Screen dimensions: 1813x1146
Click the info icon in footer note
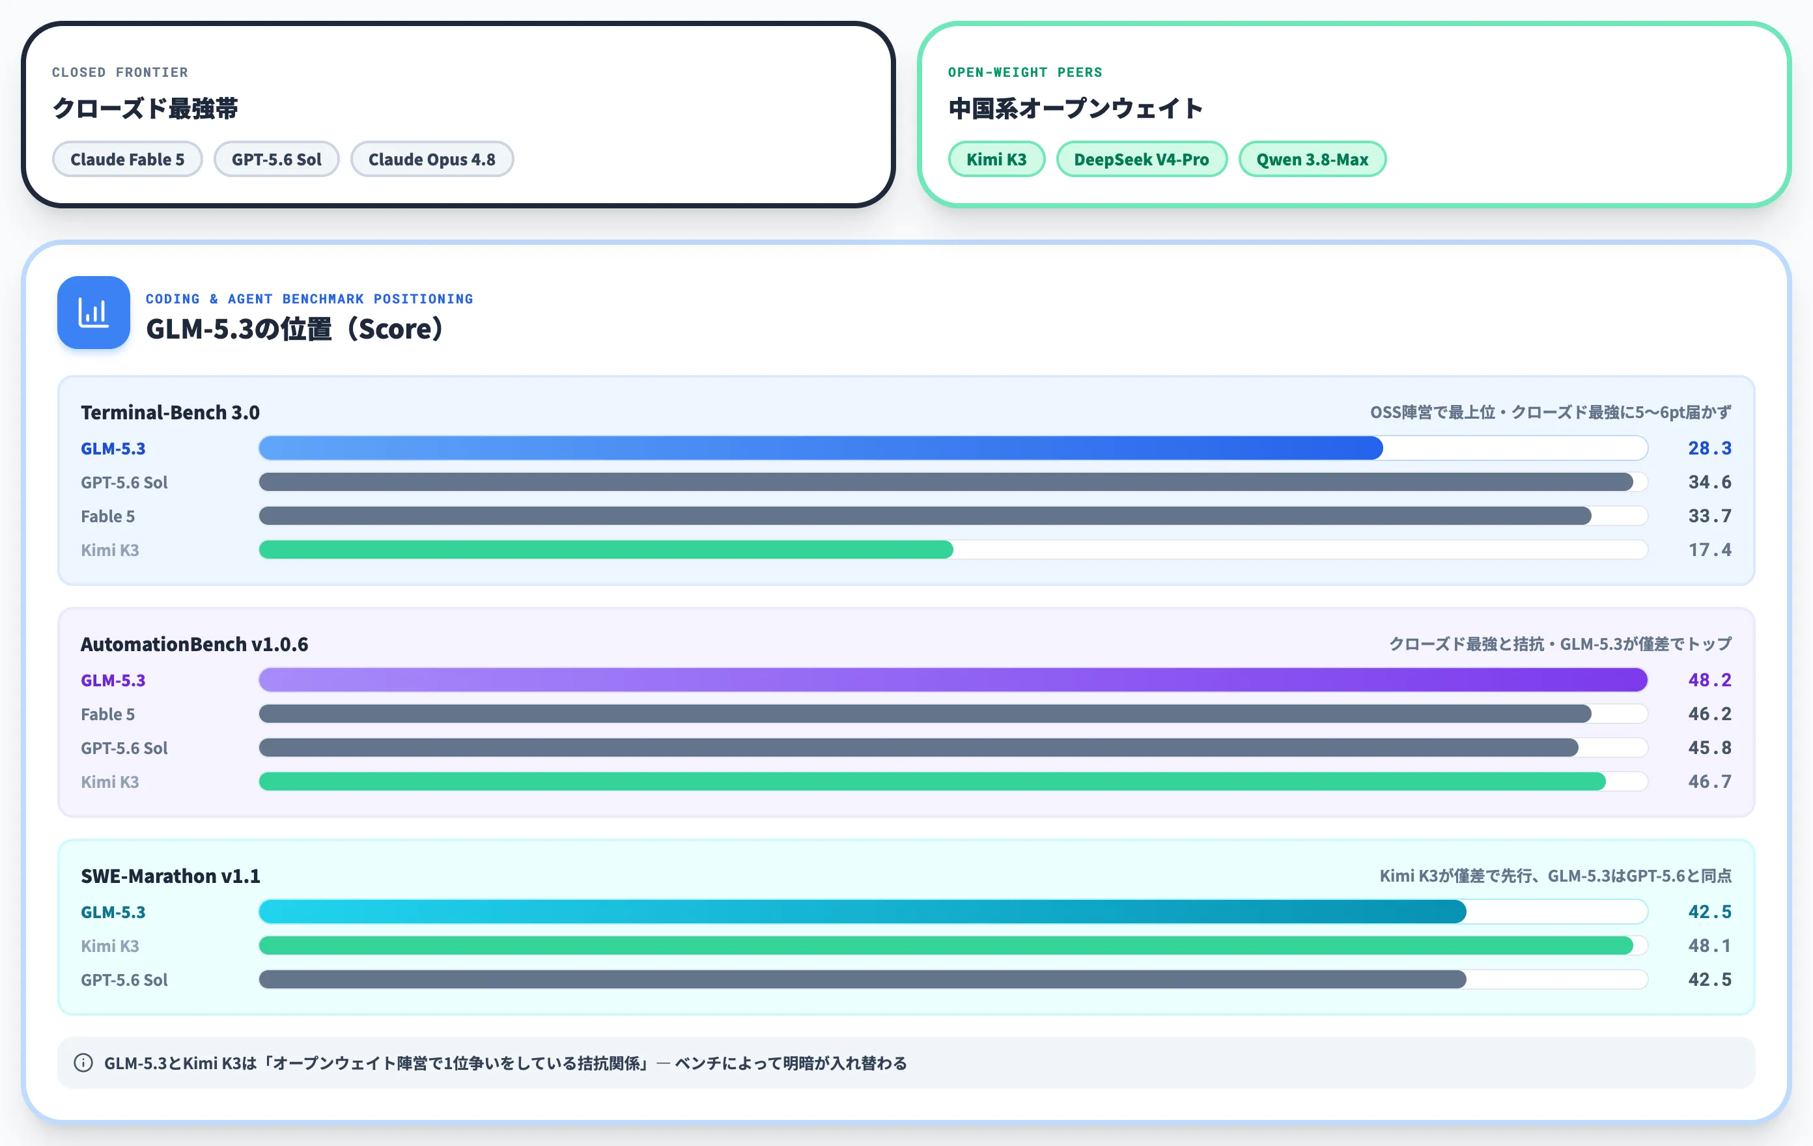[x=83, y=1063]
